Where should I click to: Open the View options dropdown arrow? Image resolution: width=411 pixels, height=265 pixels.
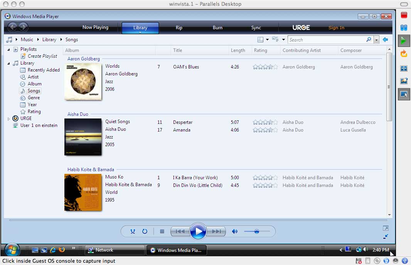[x=283, y=40]
